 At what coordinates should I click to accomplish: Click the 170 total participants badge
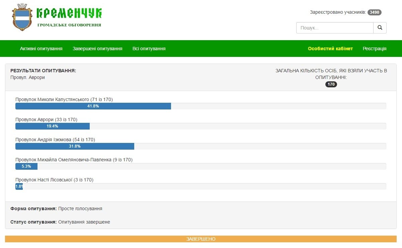click(331, 84)
